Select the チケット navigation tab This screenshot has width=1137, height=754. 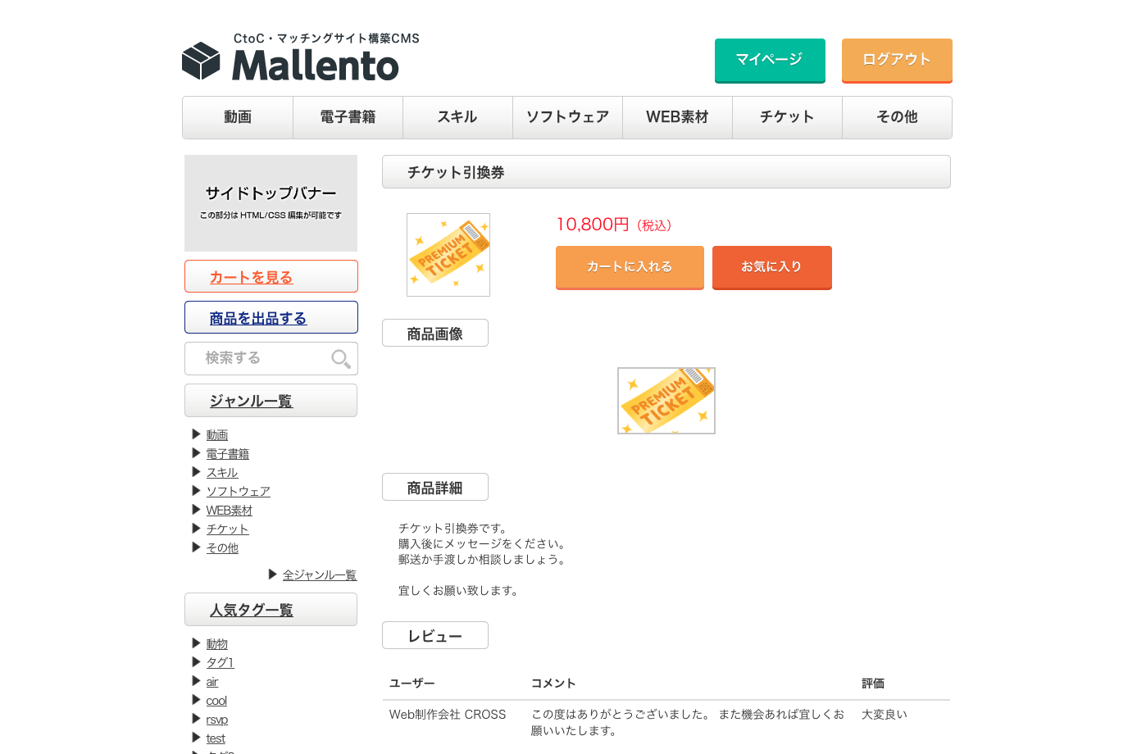pyautogui.click(x=787, y=117)
